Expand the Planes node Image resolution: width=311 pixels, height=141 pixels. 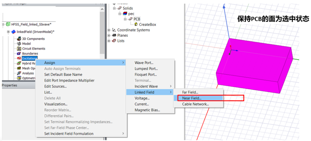click(109, 35)
